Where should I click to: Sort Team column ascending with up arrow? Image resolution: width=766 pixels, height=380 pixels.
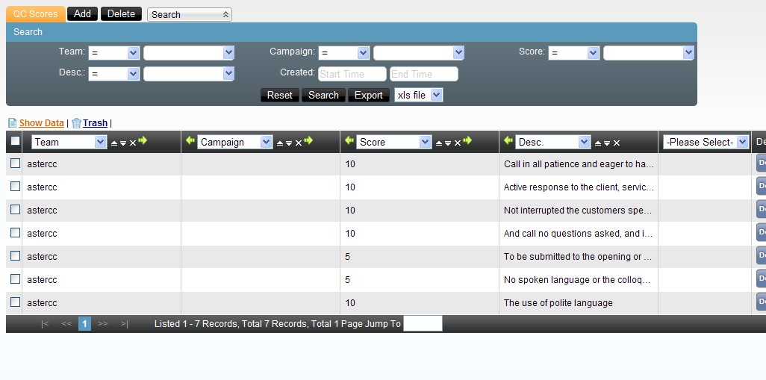pos(114,143)
